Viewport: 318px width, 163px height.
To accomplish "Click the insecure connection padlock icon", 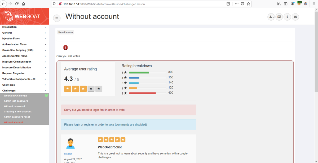I will 60,4.
